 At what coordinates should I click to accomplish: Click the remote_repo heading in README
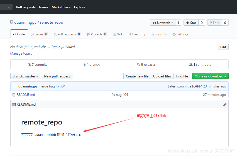click(x=42, y=122)
